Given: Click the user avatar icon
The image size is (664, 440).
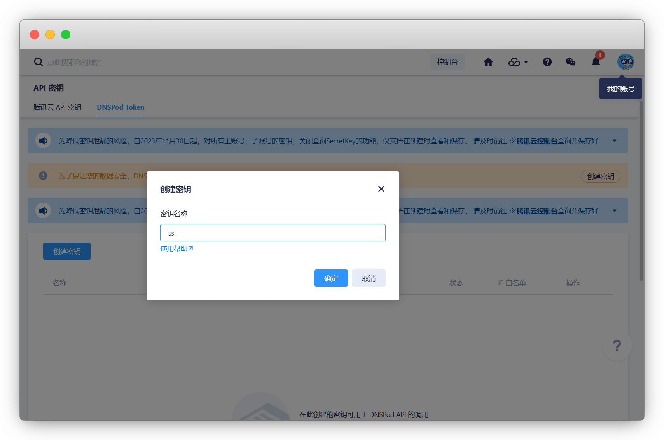Looking at the screenshot, I should 626,62.
